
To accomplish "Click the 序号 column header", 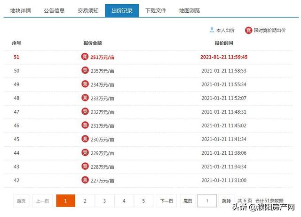I will pyautogui.click(x=16, y=43).
